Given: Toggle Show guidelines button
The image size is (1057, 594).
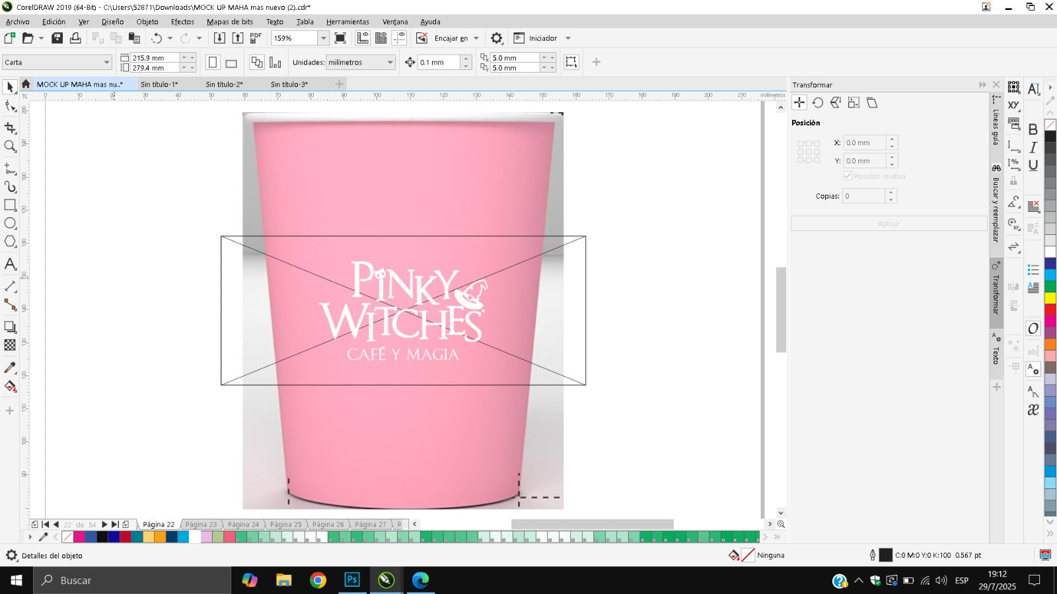Looking at the screenshot, I should (x=399, y=38).
